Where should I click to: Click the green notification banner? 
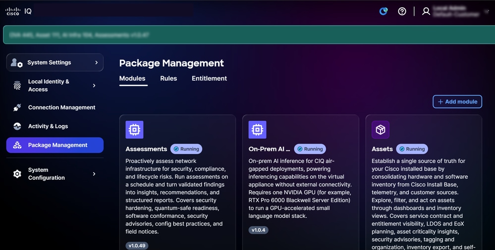[x=249, y=35]
